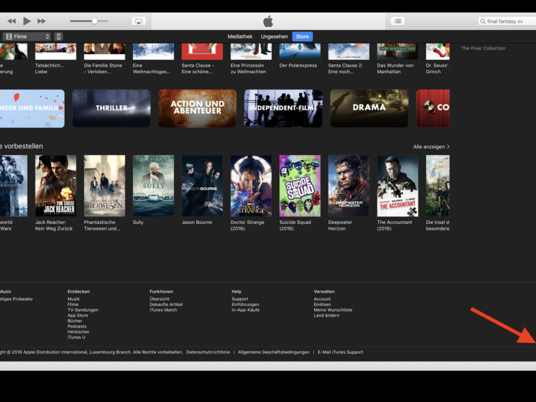Open the Sully movie poster
Screen dimensions: 536x402
click(153, 186)
